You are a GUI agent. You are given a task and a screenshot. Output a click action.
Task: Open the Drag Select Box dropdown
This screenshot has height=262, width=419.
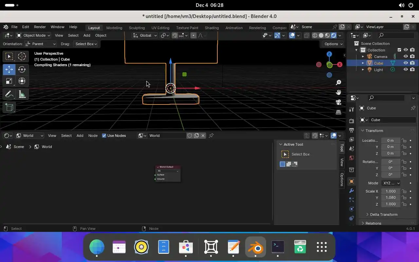coord(85,44)
